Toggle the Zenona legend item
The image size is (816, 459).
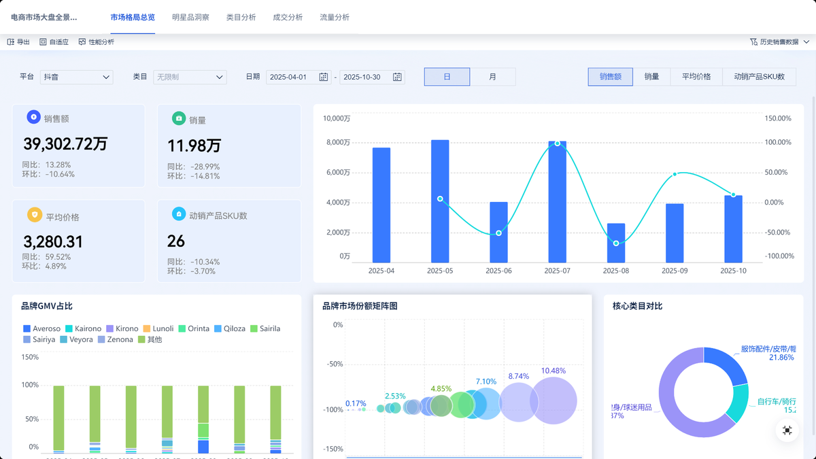coord(116,339)
